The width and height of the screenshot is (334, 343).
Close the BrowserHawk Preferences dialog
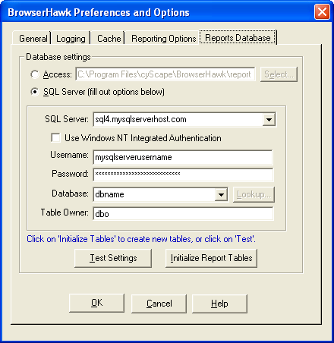322,12
